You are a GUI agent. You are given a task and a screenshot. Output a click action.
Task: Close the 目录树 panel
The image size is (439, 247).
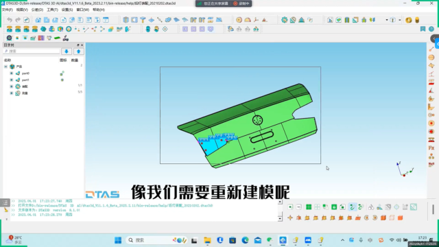pyautogui.click(x=82, y=45)
